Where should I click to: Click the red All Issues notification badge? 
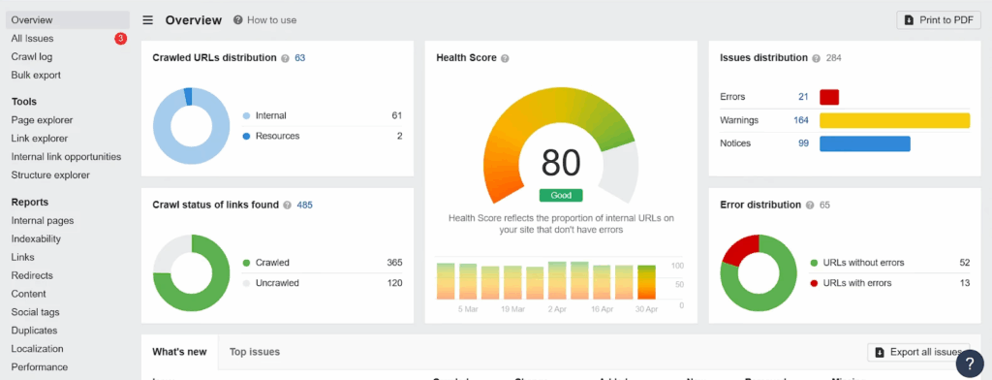[120, 39]
